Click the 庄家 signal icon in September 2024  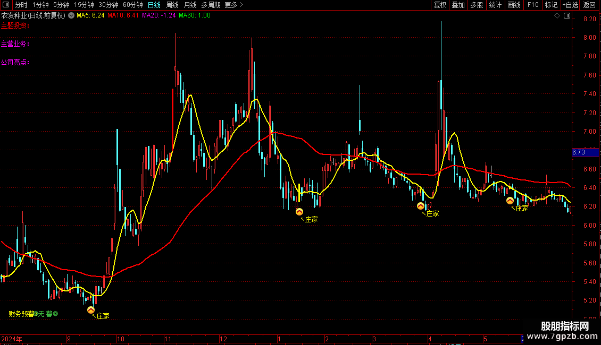pyautogui.click(x=91, y=310)
